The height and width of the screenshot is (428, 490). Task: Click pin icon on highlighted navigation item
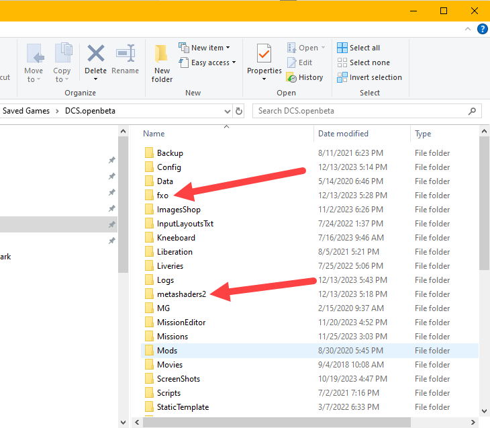click(111, 224)
